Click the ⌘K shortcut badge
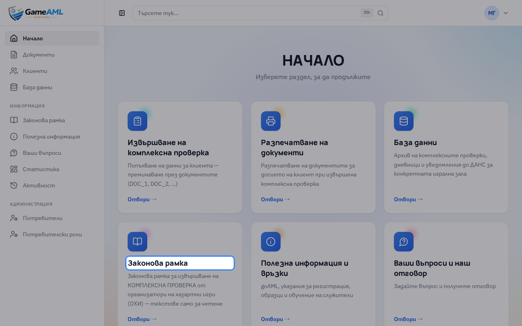Screen dimensions: 522x326 pos(367,13)
